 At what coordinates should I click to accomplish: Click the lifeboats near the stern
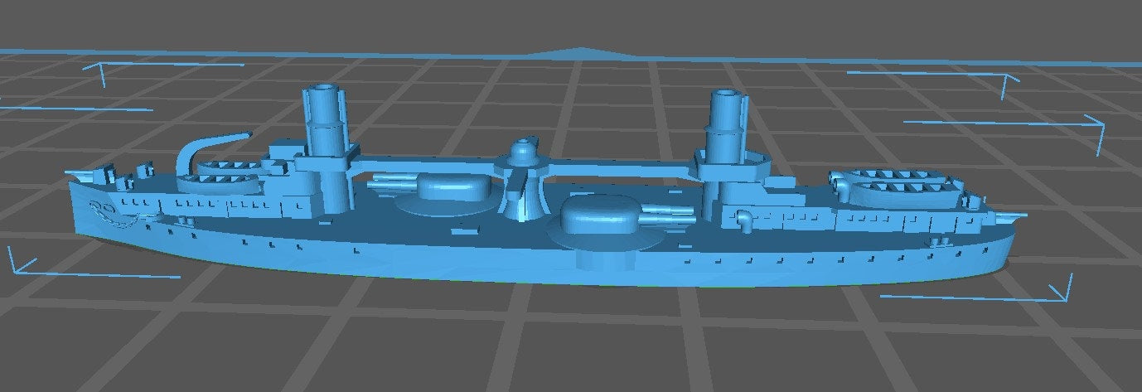[x=901, y=185]
